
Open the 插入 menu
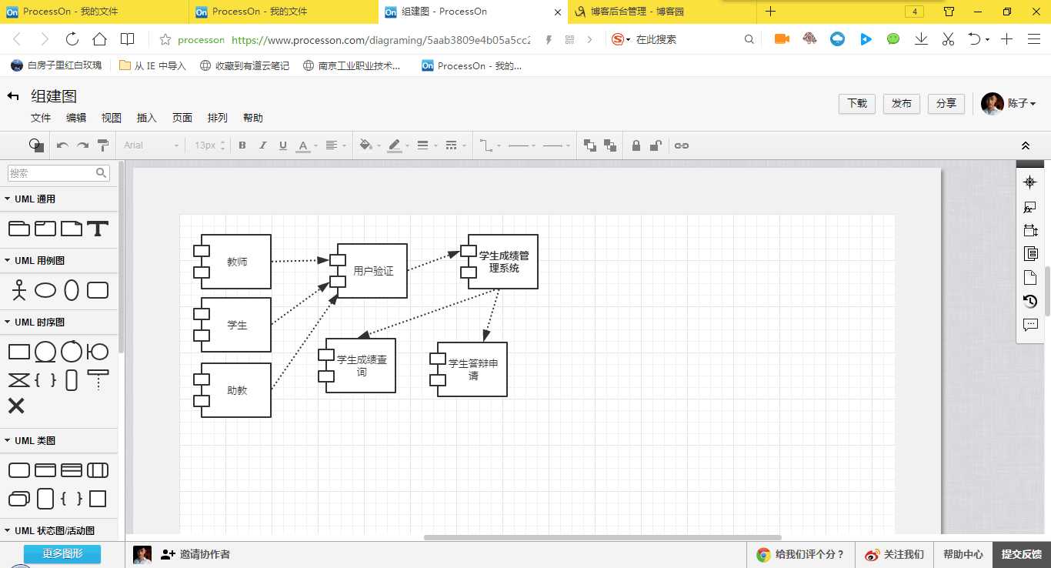pyautogui.click(x=147, y=118)
